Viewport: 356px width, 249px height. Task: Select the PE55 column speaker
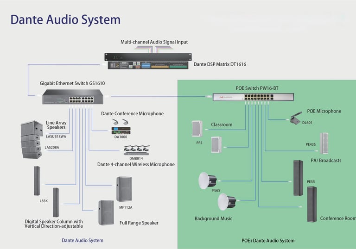298,178
